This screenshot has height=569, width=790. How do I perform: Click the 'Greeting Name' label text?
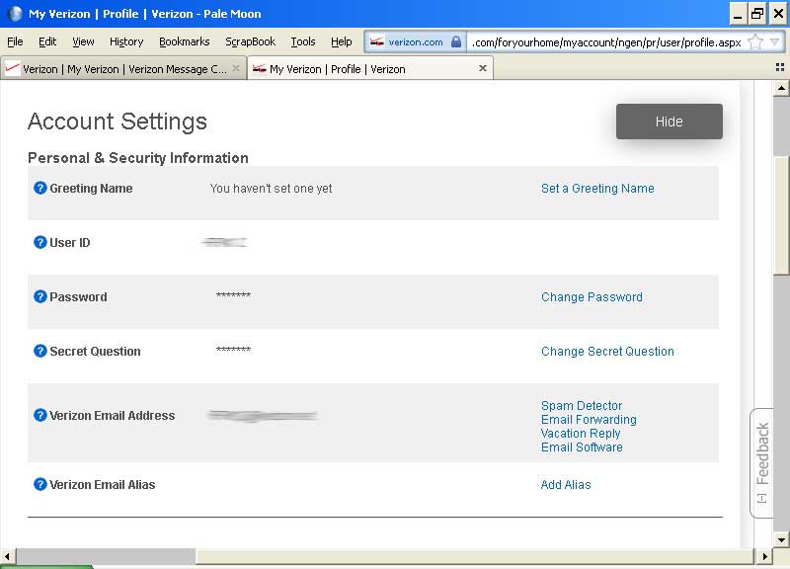(91, 189)
